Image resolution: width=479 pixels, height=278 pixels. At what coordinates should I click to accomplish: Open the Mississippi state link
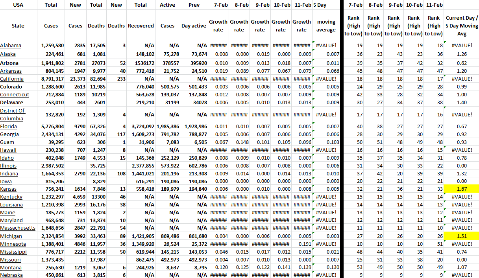pos(13,252)
